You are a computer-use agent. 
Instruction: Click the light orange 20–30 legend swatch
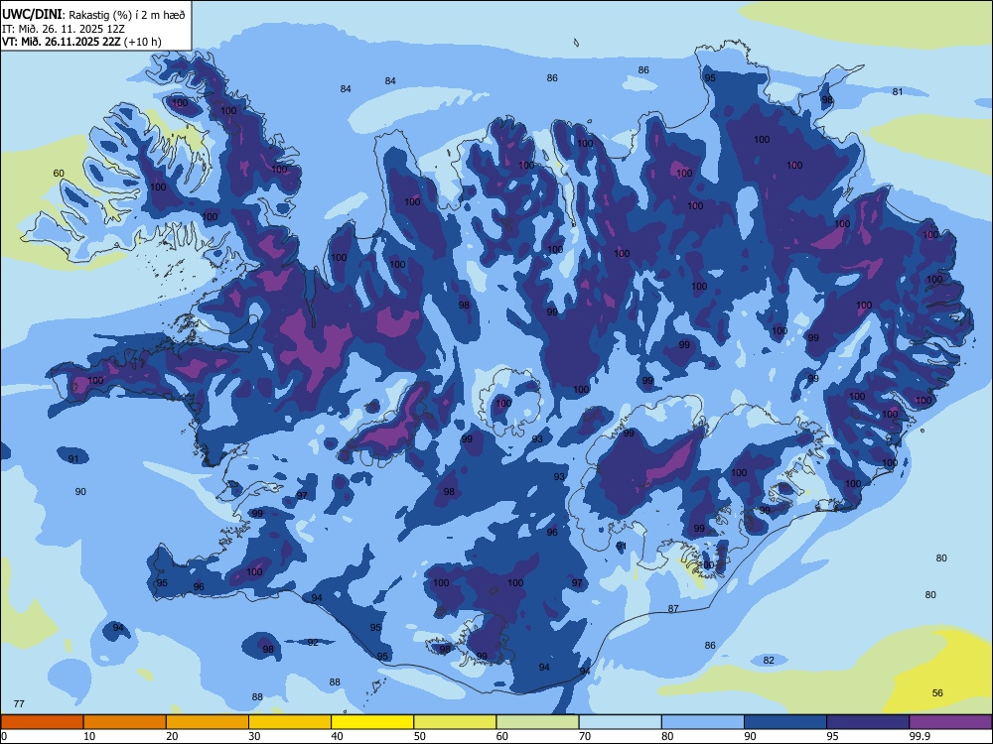(x=208, y=722)
